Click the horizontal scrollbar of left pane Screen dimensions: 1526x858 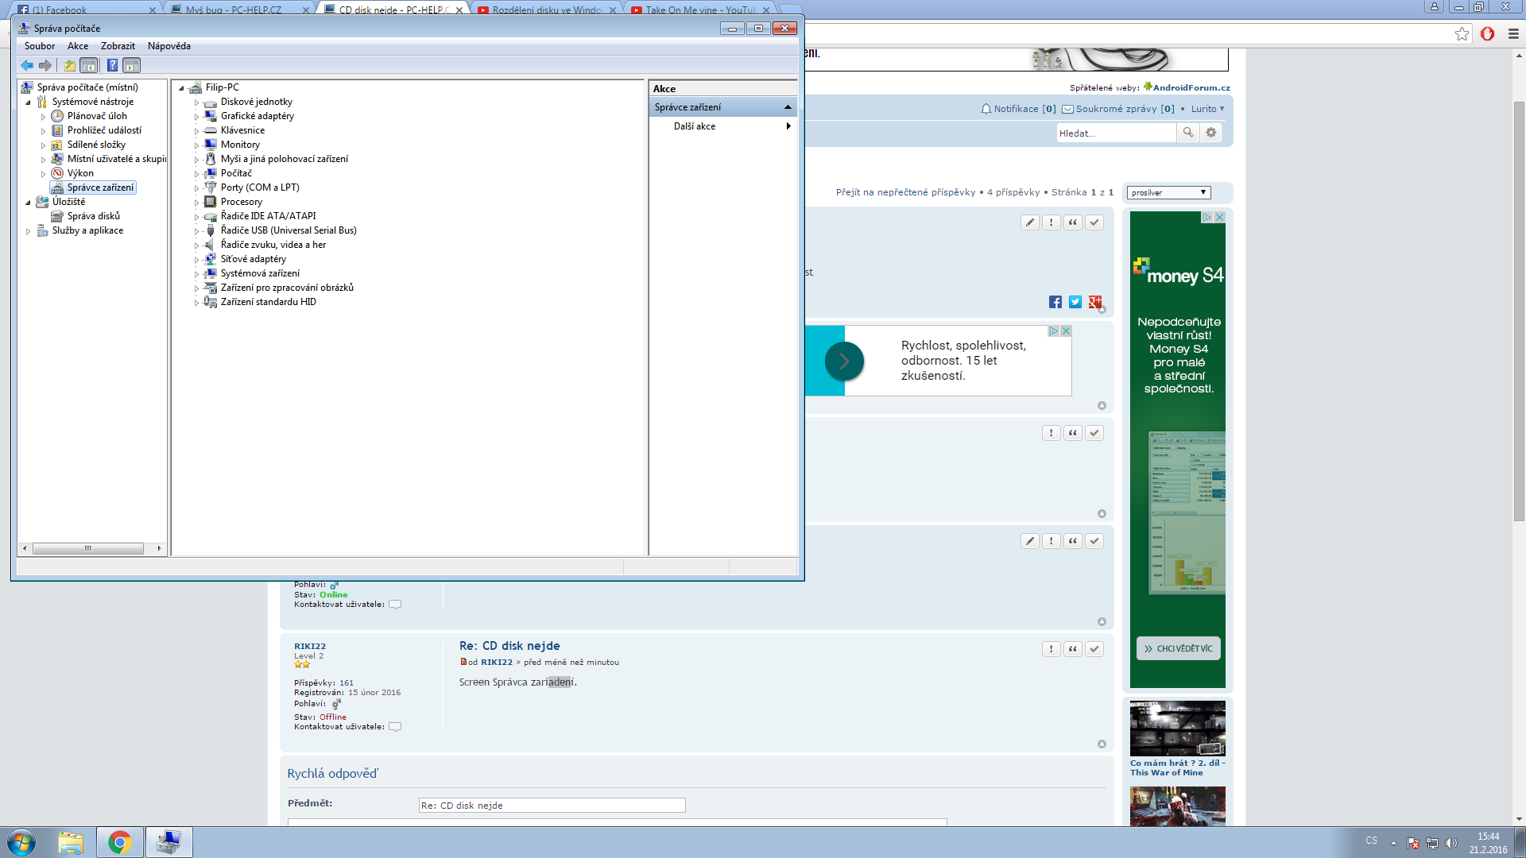[87, 548]
